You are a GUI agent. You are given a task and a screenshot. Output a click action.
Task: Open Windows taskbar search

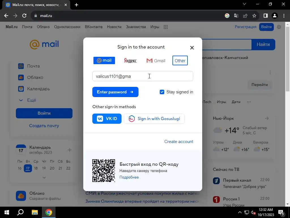20,212
